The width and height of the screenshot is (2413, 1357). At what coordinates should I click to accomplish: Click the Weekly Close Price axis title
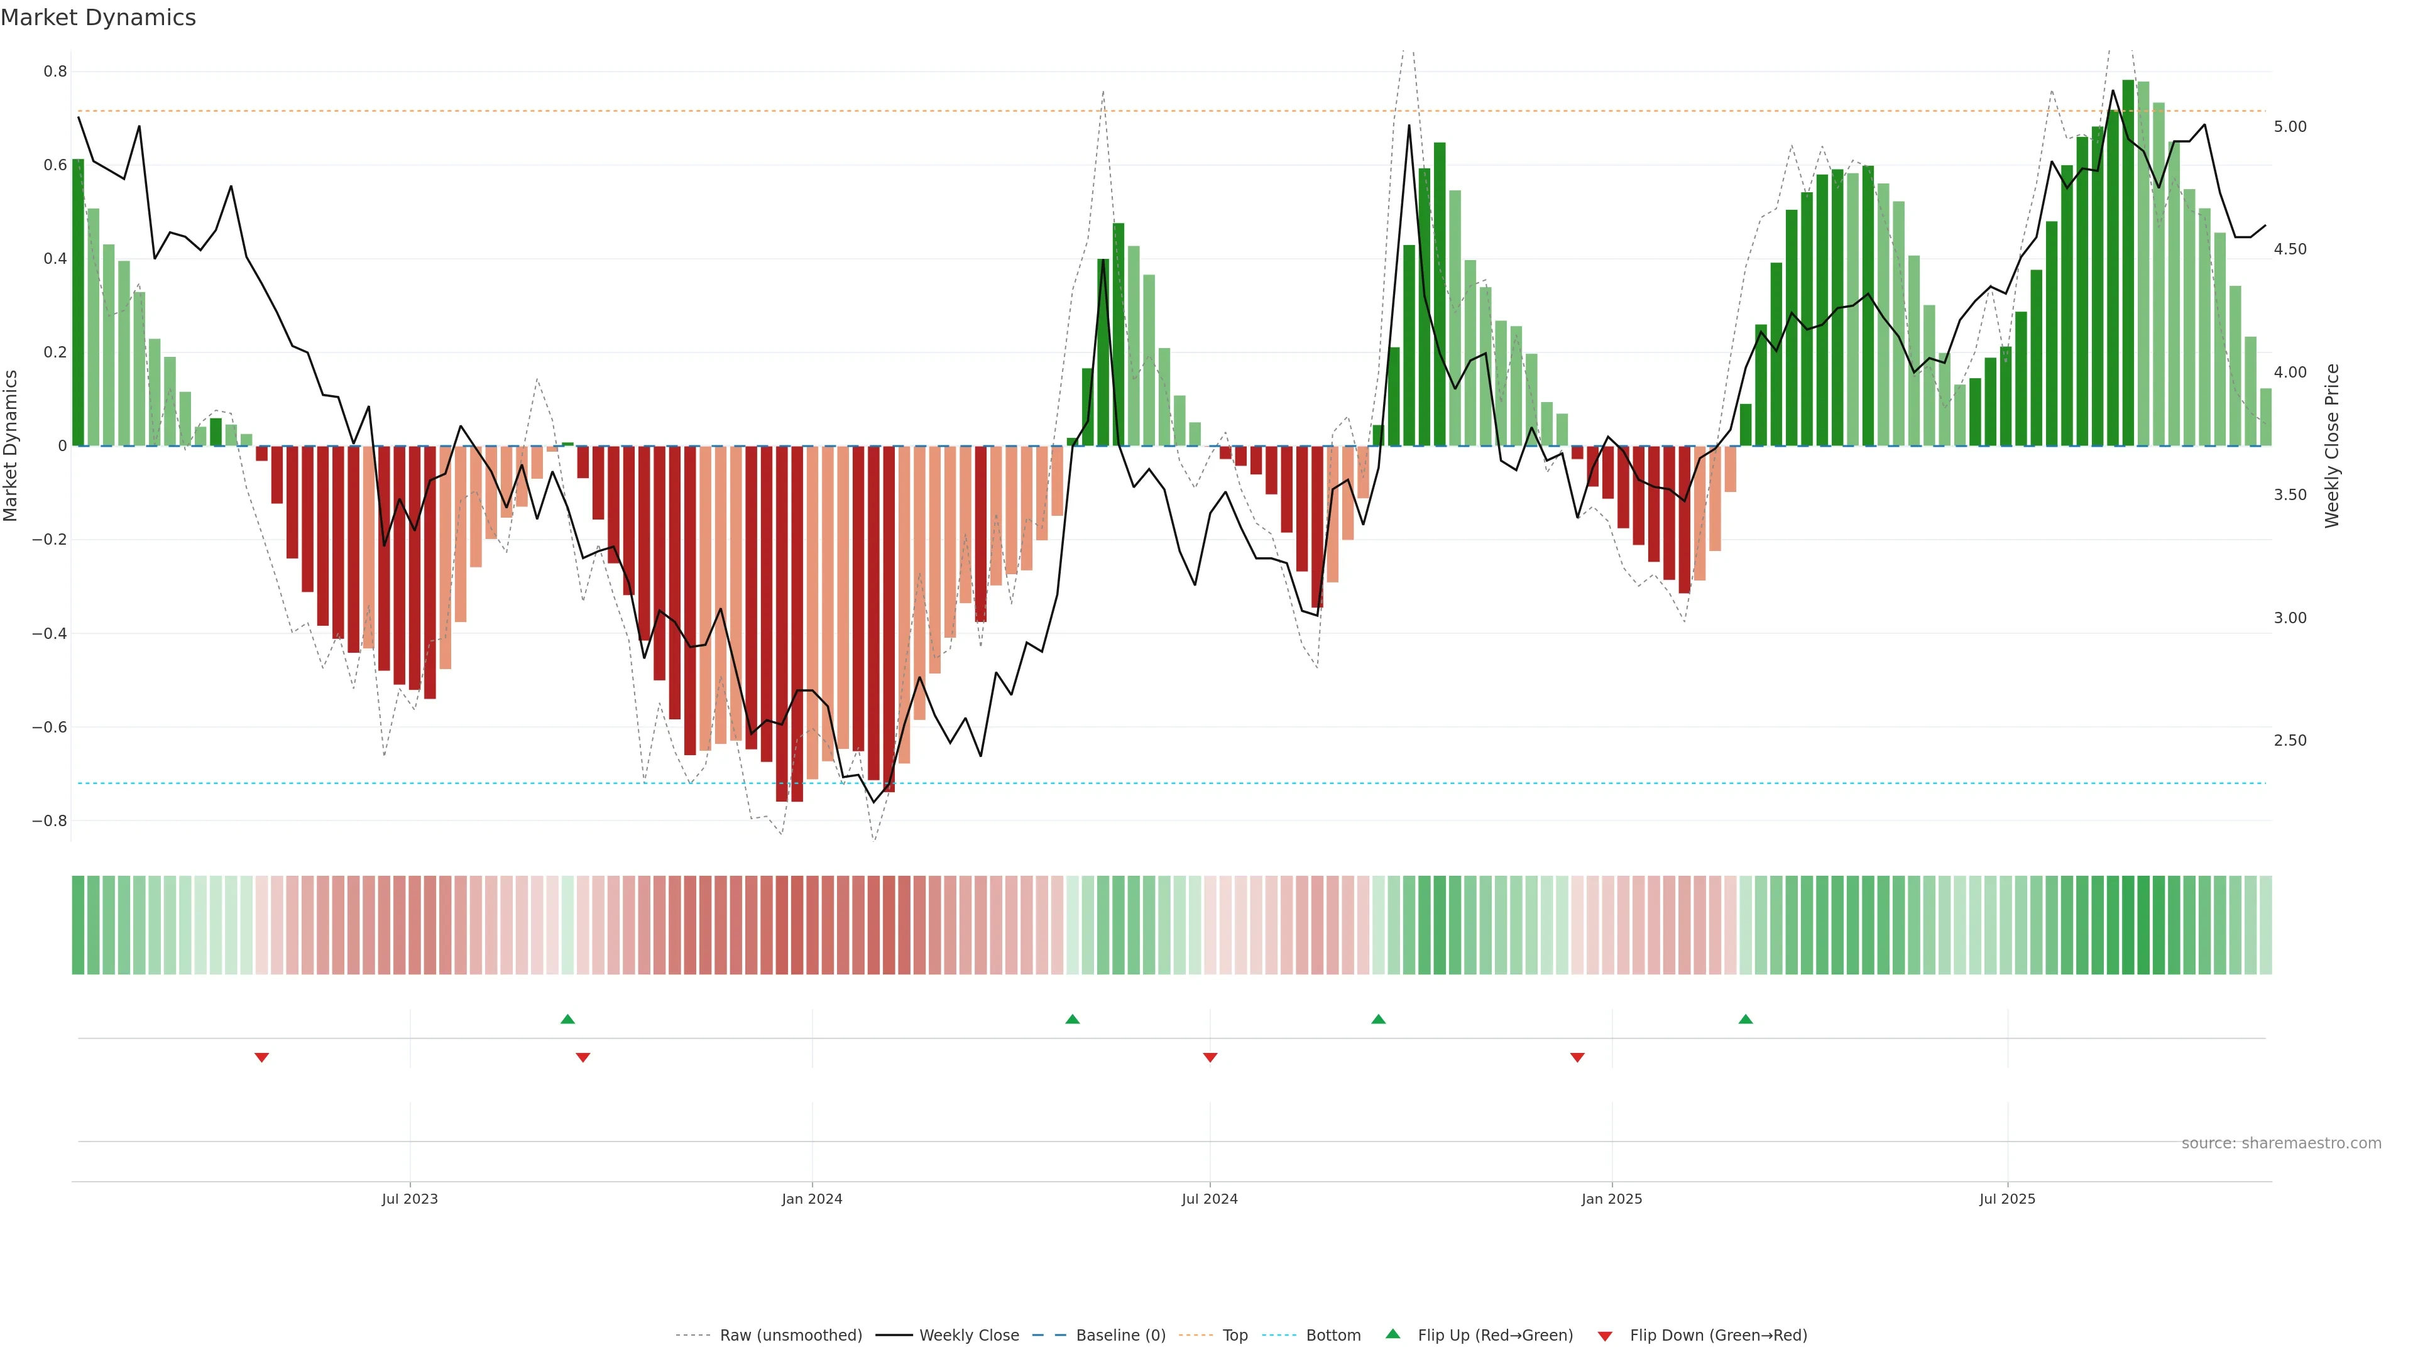tap(2331, 446)
